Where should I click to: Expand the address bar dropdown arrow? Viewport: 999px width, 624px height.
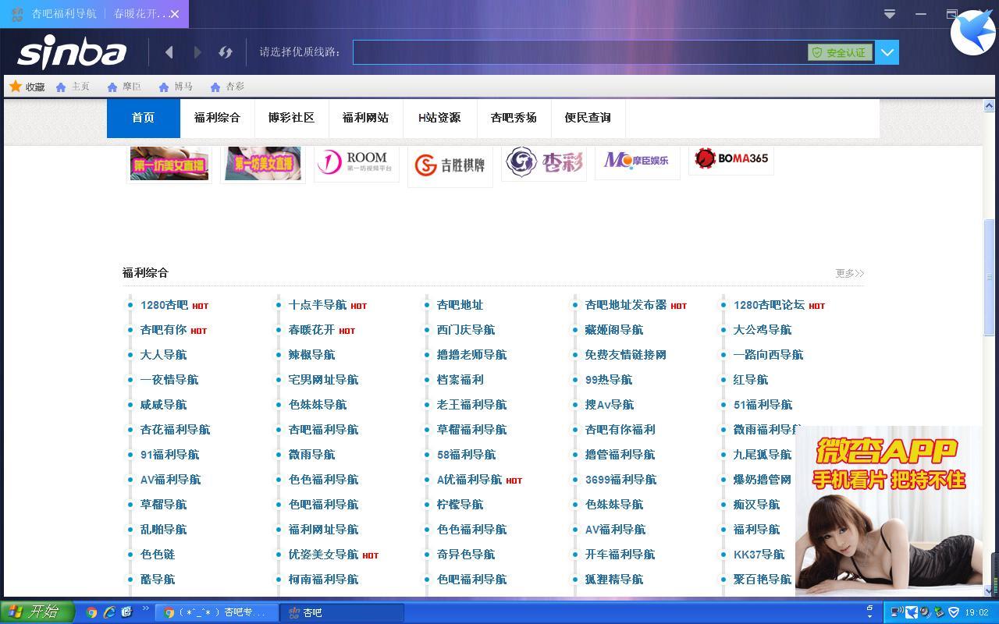pos(887,52)
